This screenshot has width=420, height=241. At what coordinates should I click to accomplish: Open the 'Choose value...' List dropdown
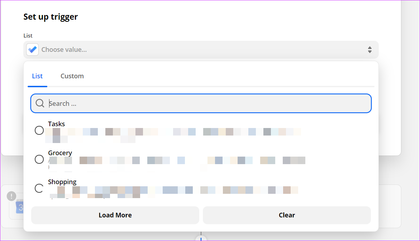click(201, 50)
